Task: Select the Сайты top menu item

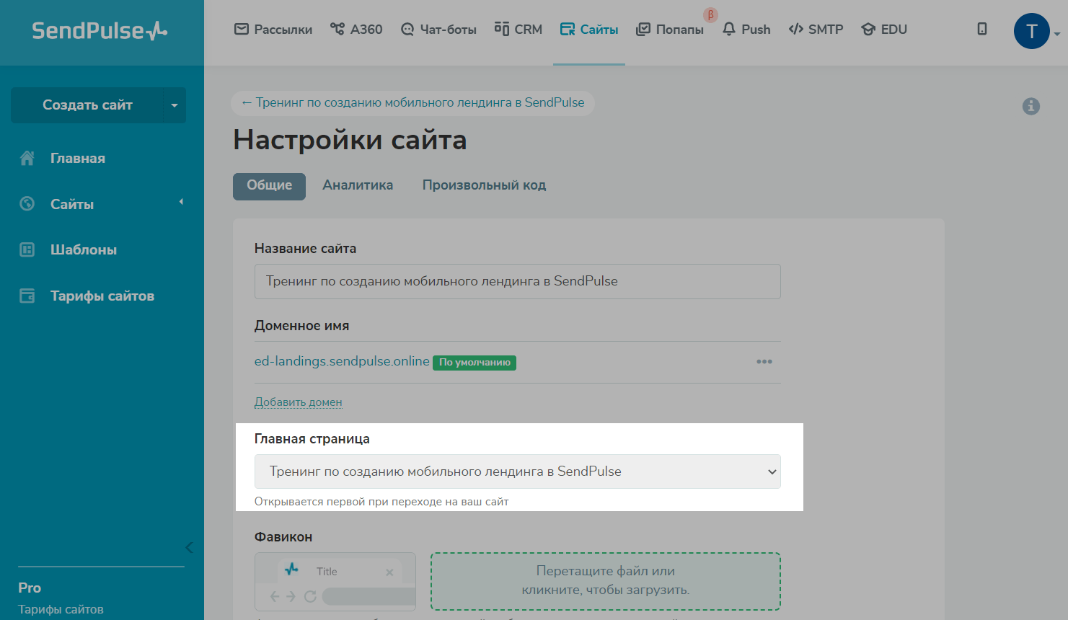Action: [x=589, y=30]
